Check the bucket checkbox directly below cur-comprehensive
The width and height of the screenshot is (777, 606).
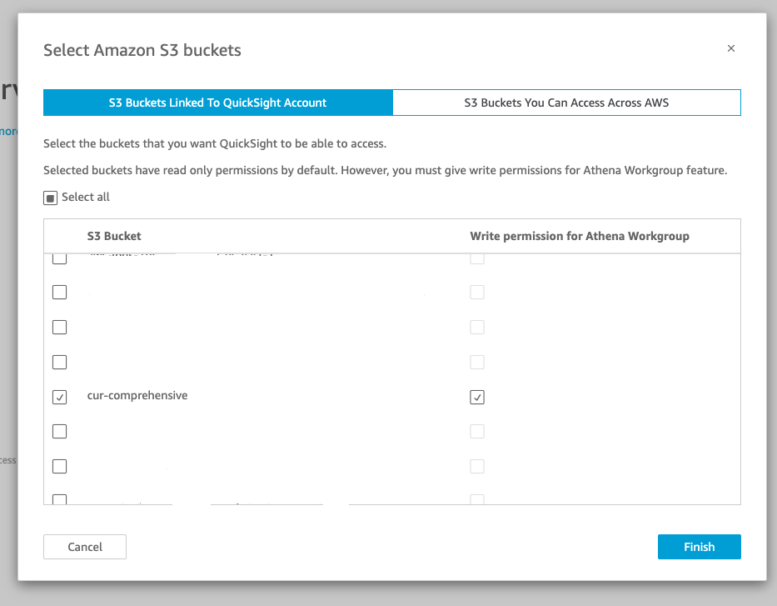click(59, 432)
